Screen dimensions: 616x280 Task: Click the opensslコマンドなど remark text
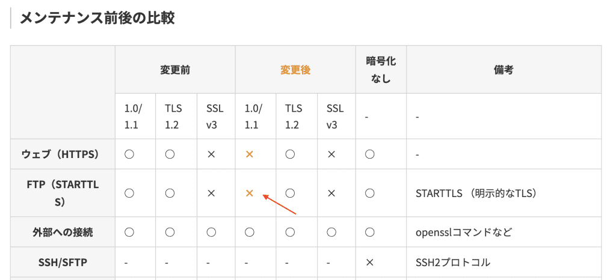pyautogui.click(x=464, y=233)
